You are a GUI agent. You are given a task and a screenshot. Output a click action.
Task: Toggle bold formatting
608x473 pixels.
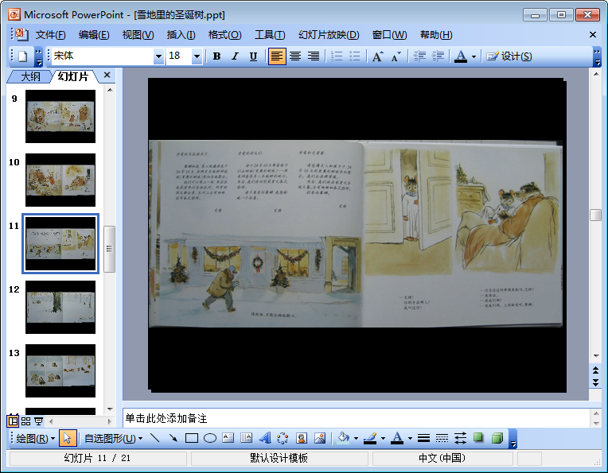click(216, 56)
